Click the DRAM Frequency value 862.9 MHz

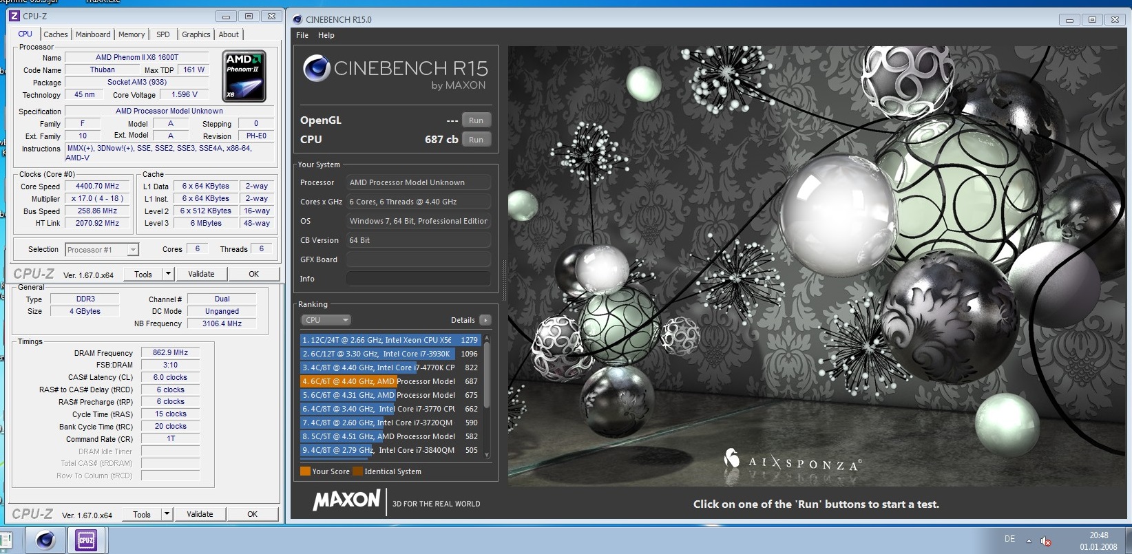[170, 353]
